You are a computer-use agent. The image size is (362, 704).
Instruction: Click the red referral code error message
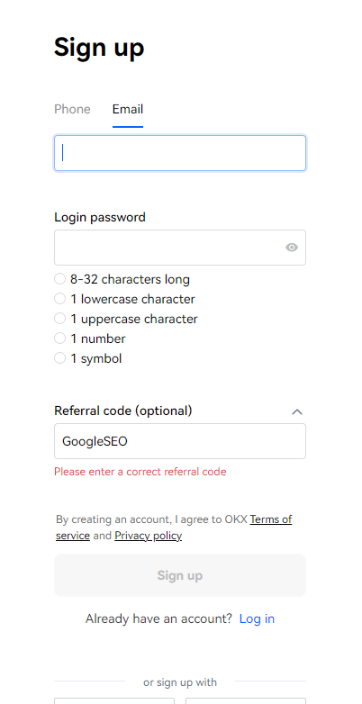tap(140, 472)
